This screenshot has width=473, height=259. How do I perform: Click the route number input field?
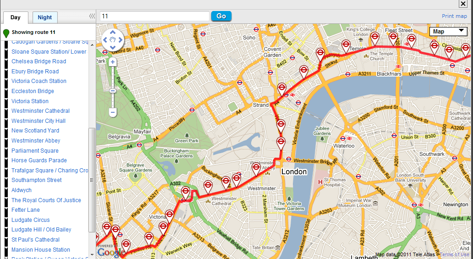pos(154,16)
